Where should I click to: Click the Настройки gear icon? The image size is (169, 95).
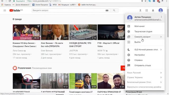[x=129, y=55]
